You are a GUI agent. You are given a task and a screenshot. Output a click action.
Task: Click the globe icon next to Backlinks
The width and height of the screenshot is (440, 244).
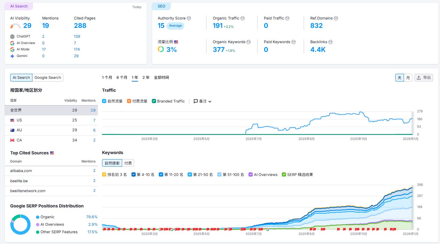tap(330, 42)
